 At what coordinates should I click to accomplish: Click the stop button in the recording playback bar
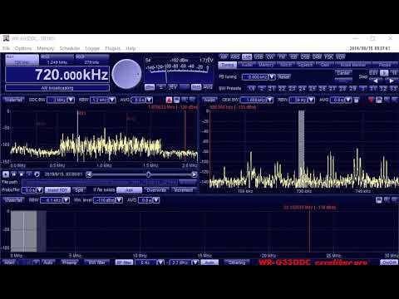coord(22,174)
